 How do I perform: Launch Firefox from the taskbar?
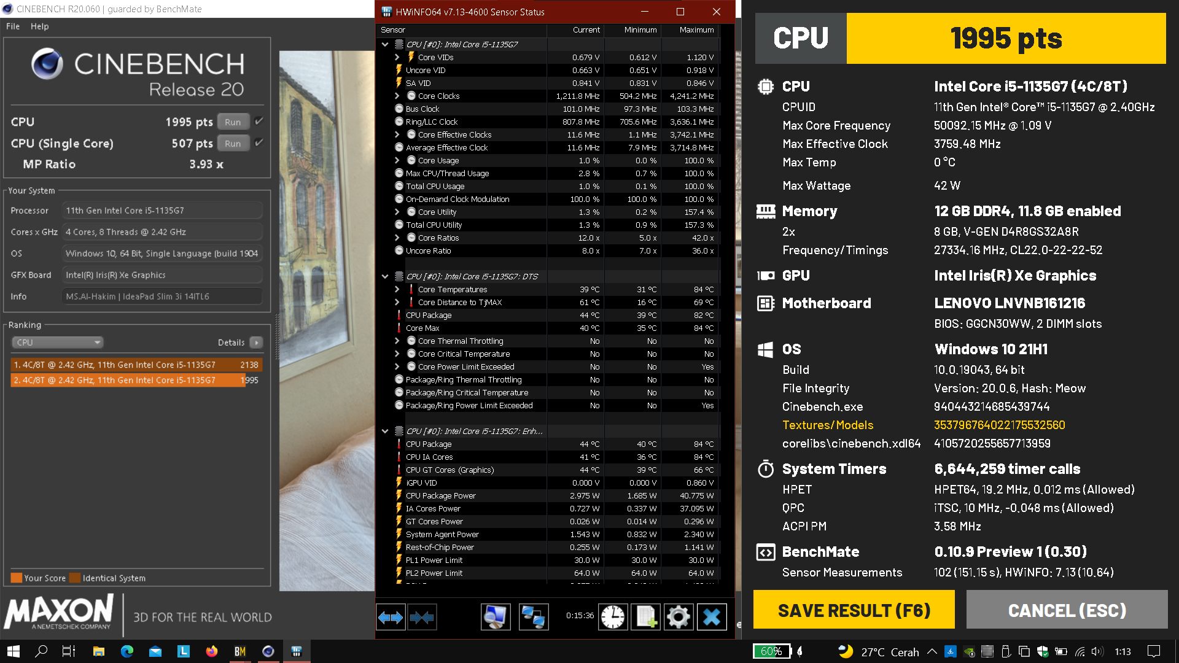(x=212, y=651)
